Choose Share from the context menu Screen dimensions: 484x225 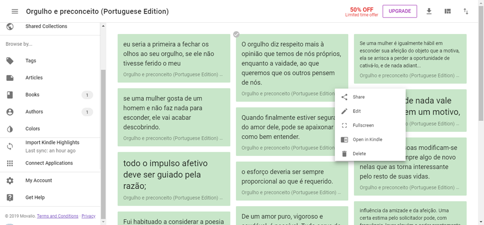[x=370, y=97]
